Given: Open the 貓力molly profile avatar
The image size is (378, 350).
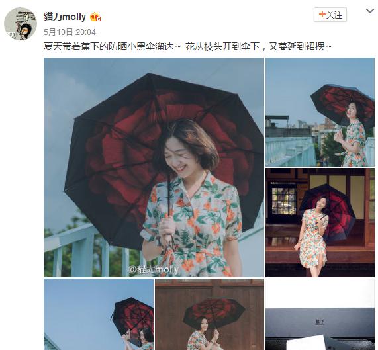Looking at the screenshot, I should coord(21,24).
